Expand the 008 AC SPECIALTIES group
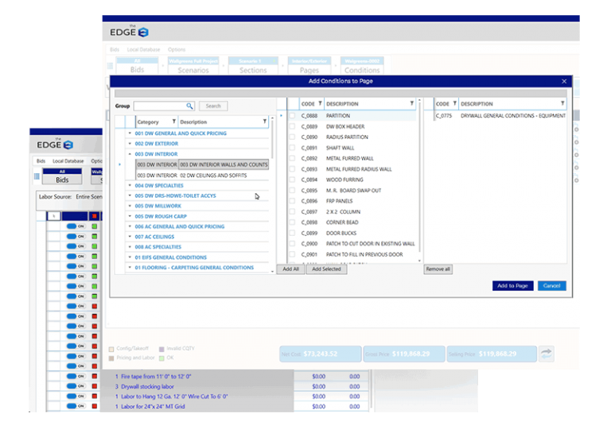 (x=130, y=247)
